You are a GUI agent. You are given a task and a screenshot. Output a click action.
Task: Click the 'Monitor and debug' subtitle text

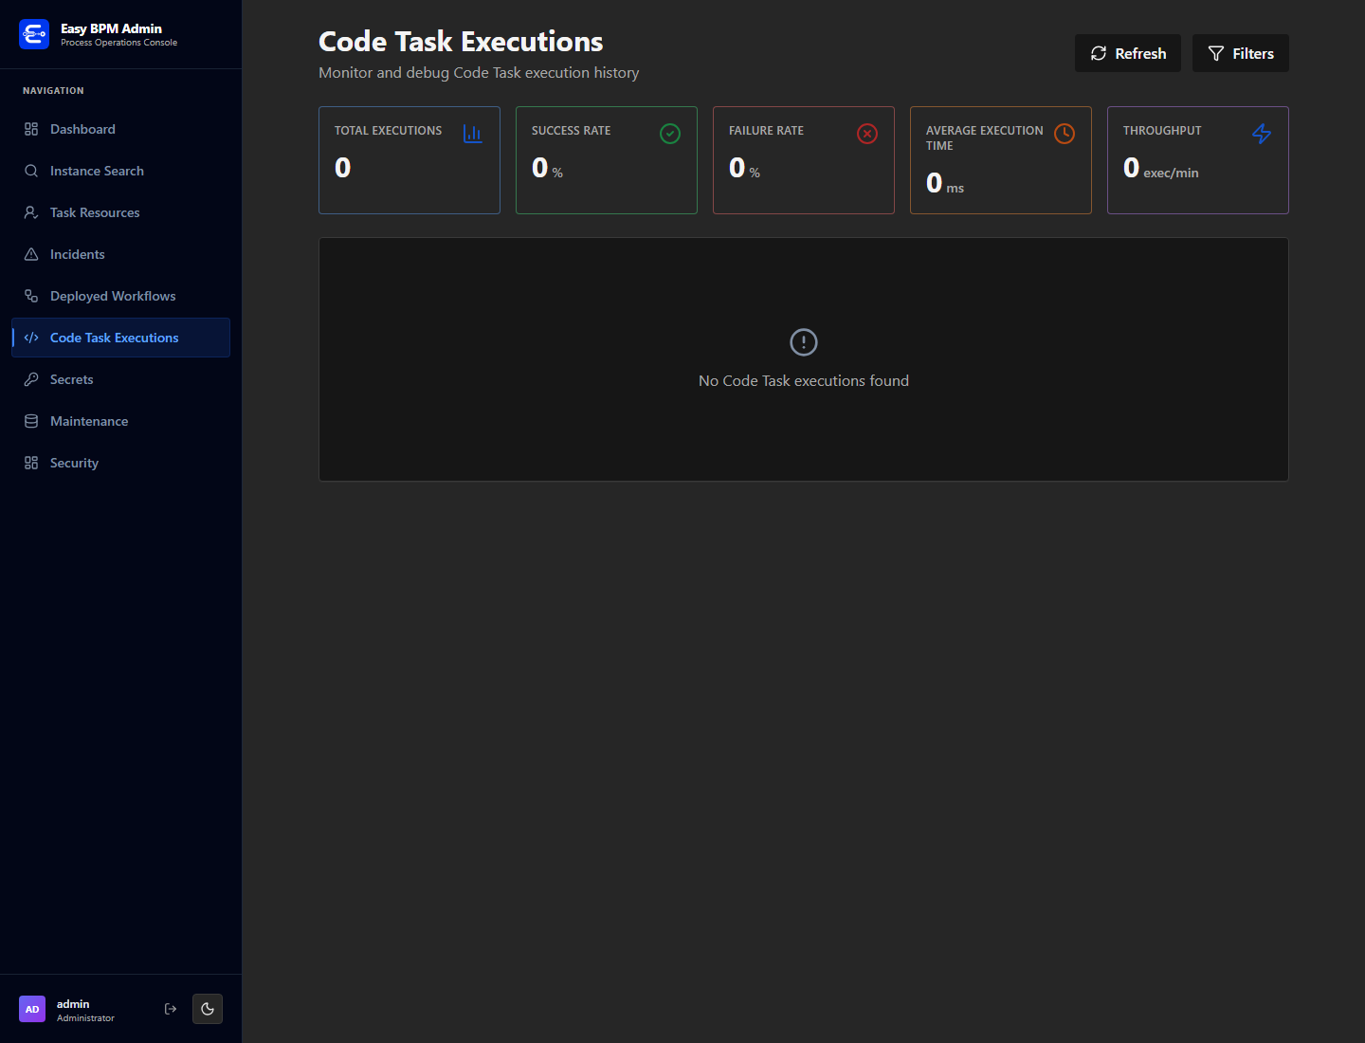[479, 73]
